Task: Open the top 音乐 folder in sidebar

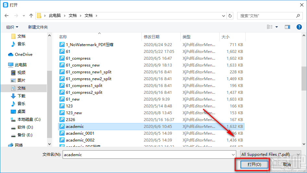Action: pos(18,44)
